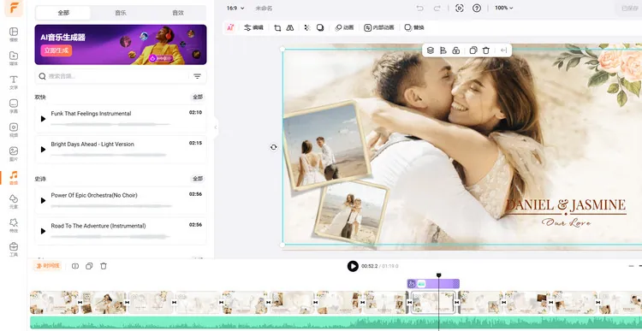Click the sparkle effects icon in the toolbar
The height and width of the screenshot is (331, 642).
click(307, 28)
